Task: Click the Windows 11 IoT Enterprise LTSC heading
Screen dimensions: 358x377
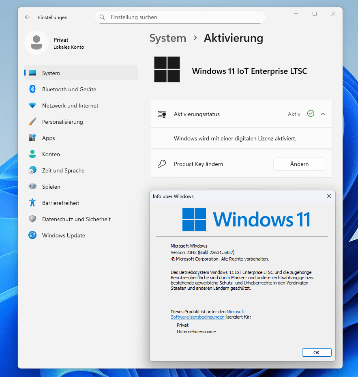Action: click(249, 71)
